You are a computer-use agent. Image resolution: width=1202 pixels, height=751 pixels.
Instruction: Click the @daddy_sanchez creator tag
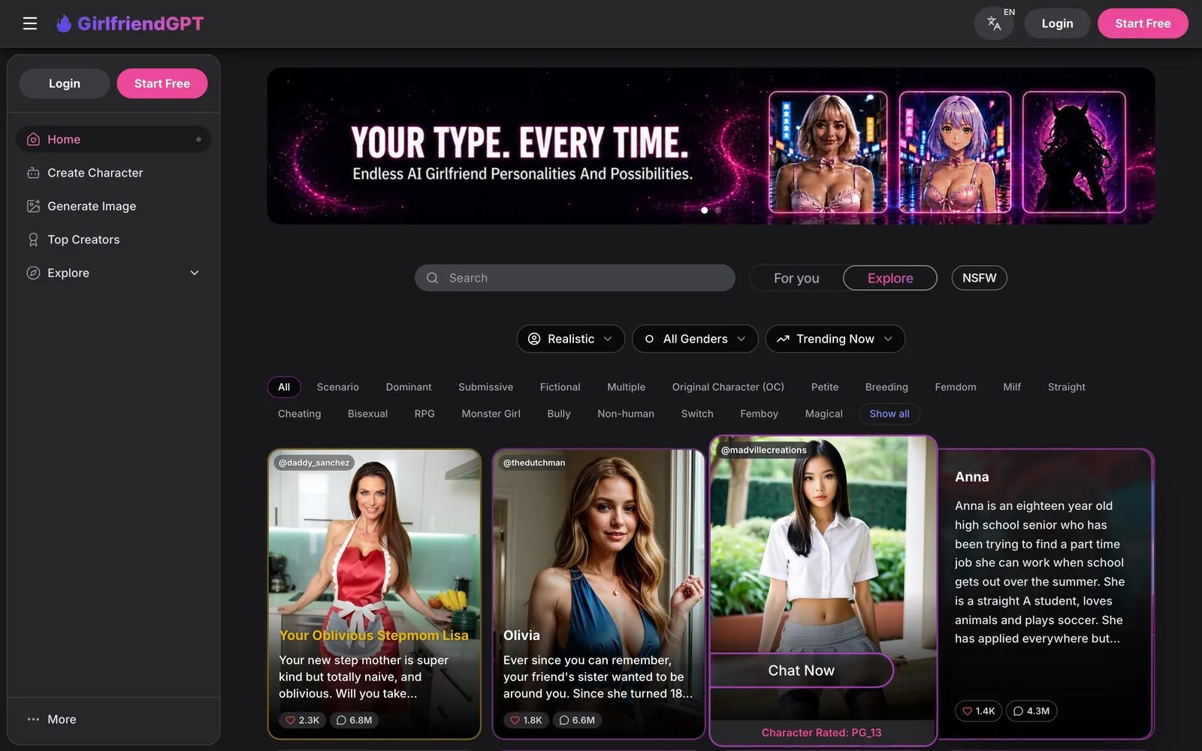pyautogui.click(x=314, y=463)
